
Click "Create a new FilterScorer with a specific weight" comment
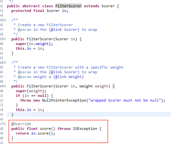coord(70,67)
